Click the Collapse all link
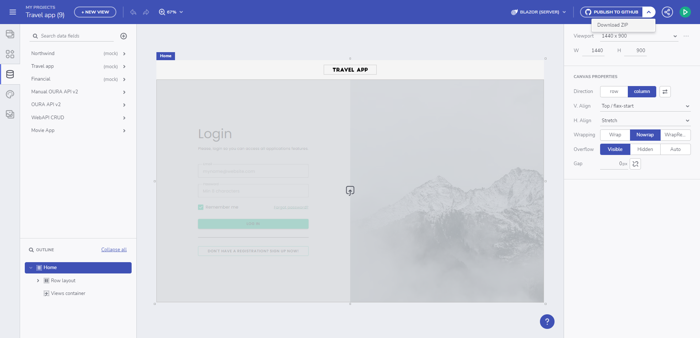 pyautogui.click(x=114, y=250)
